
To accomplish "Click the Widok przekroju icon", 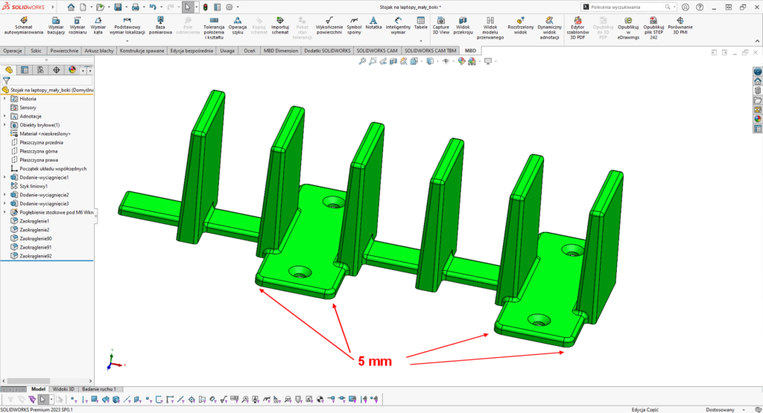I will 463,25.
